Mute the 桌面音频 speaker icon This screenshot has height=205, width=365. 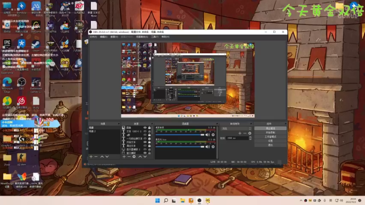(x=208, y=135)
